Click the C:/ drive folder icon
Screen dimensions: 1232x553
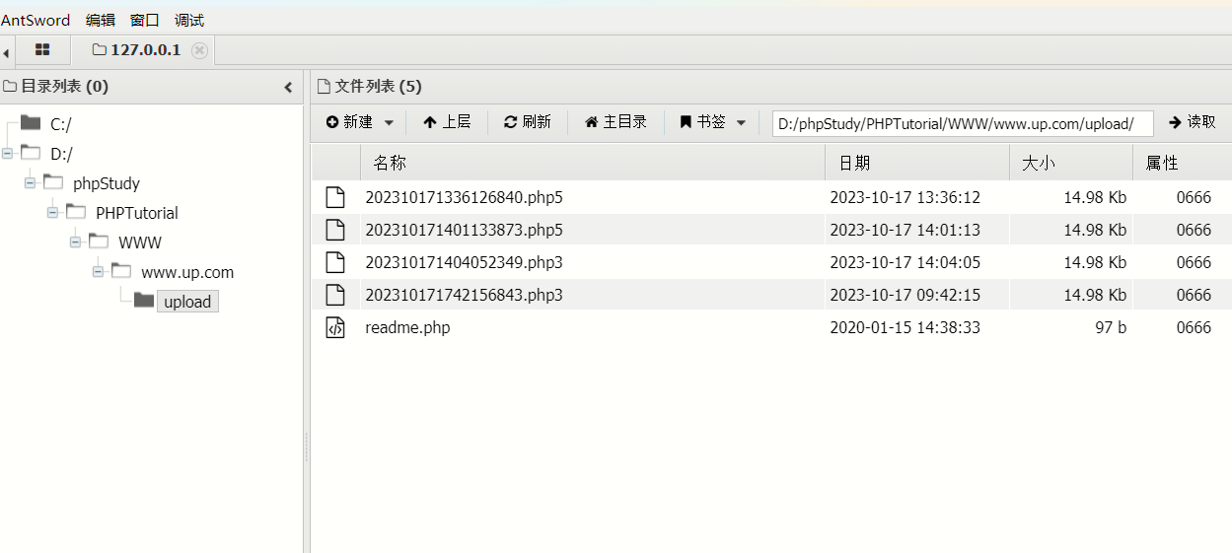31,123
